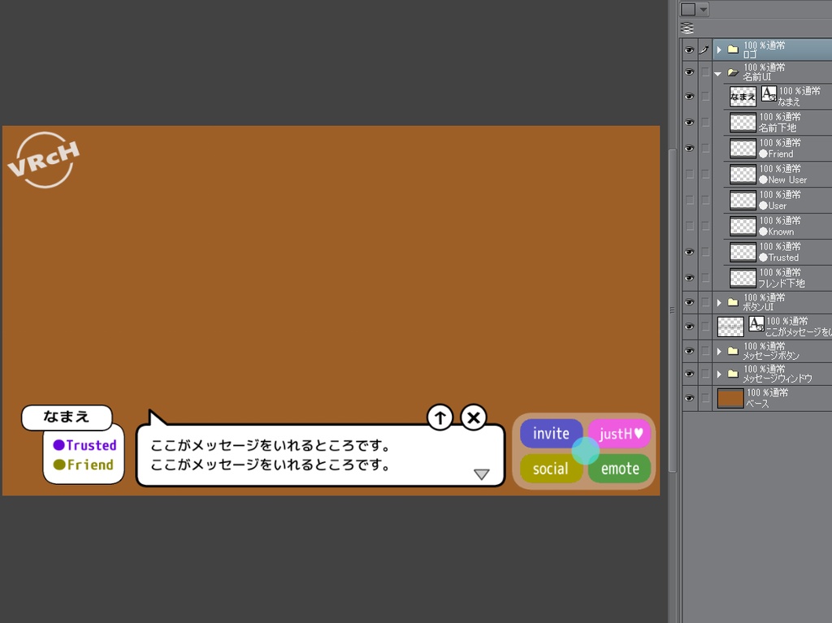The width and height of the screenshot is (832, 623).
Task: Tick the reference checkbox on 名前UI row
Action: tap(705, 72)
